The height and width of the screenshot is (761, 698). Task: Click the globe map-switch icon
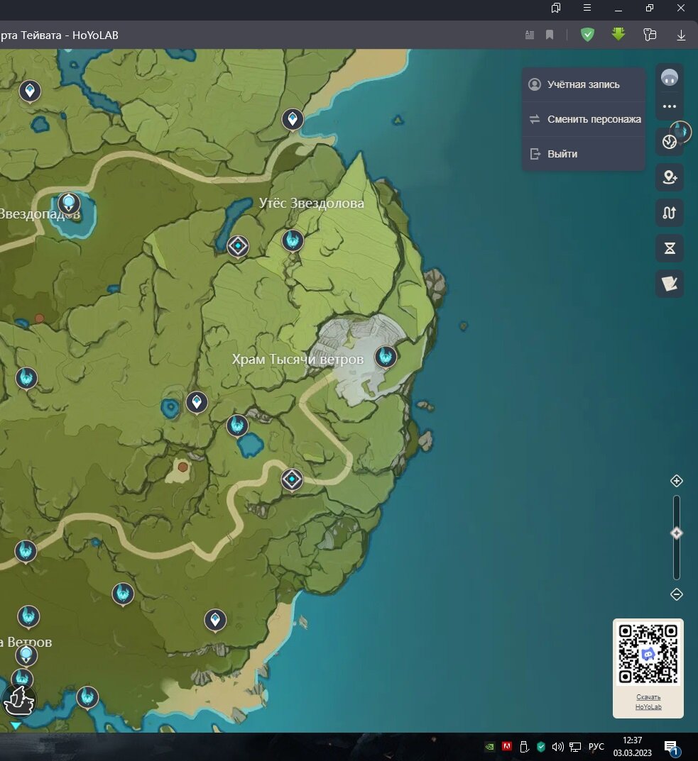tap(670, 142)
